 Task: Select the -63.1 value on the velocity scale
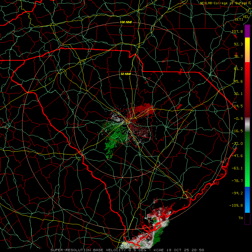pyautogui.click(x=237, y=168)
